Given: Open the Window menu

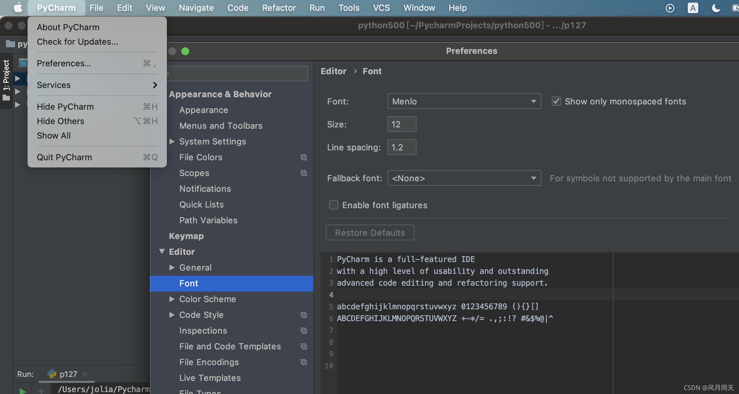Looking at the screenshot, I should coord(419,8).
